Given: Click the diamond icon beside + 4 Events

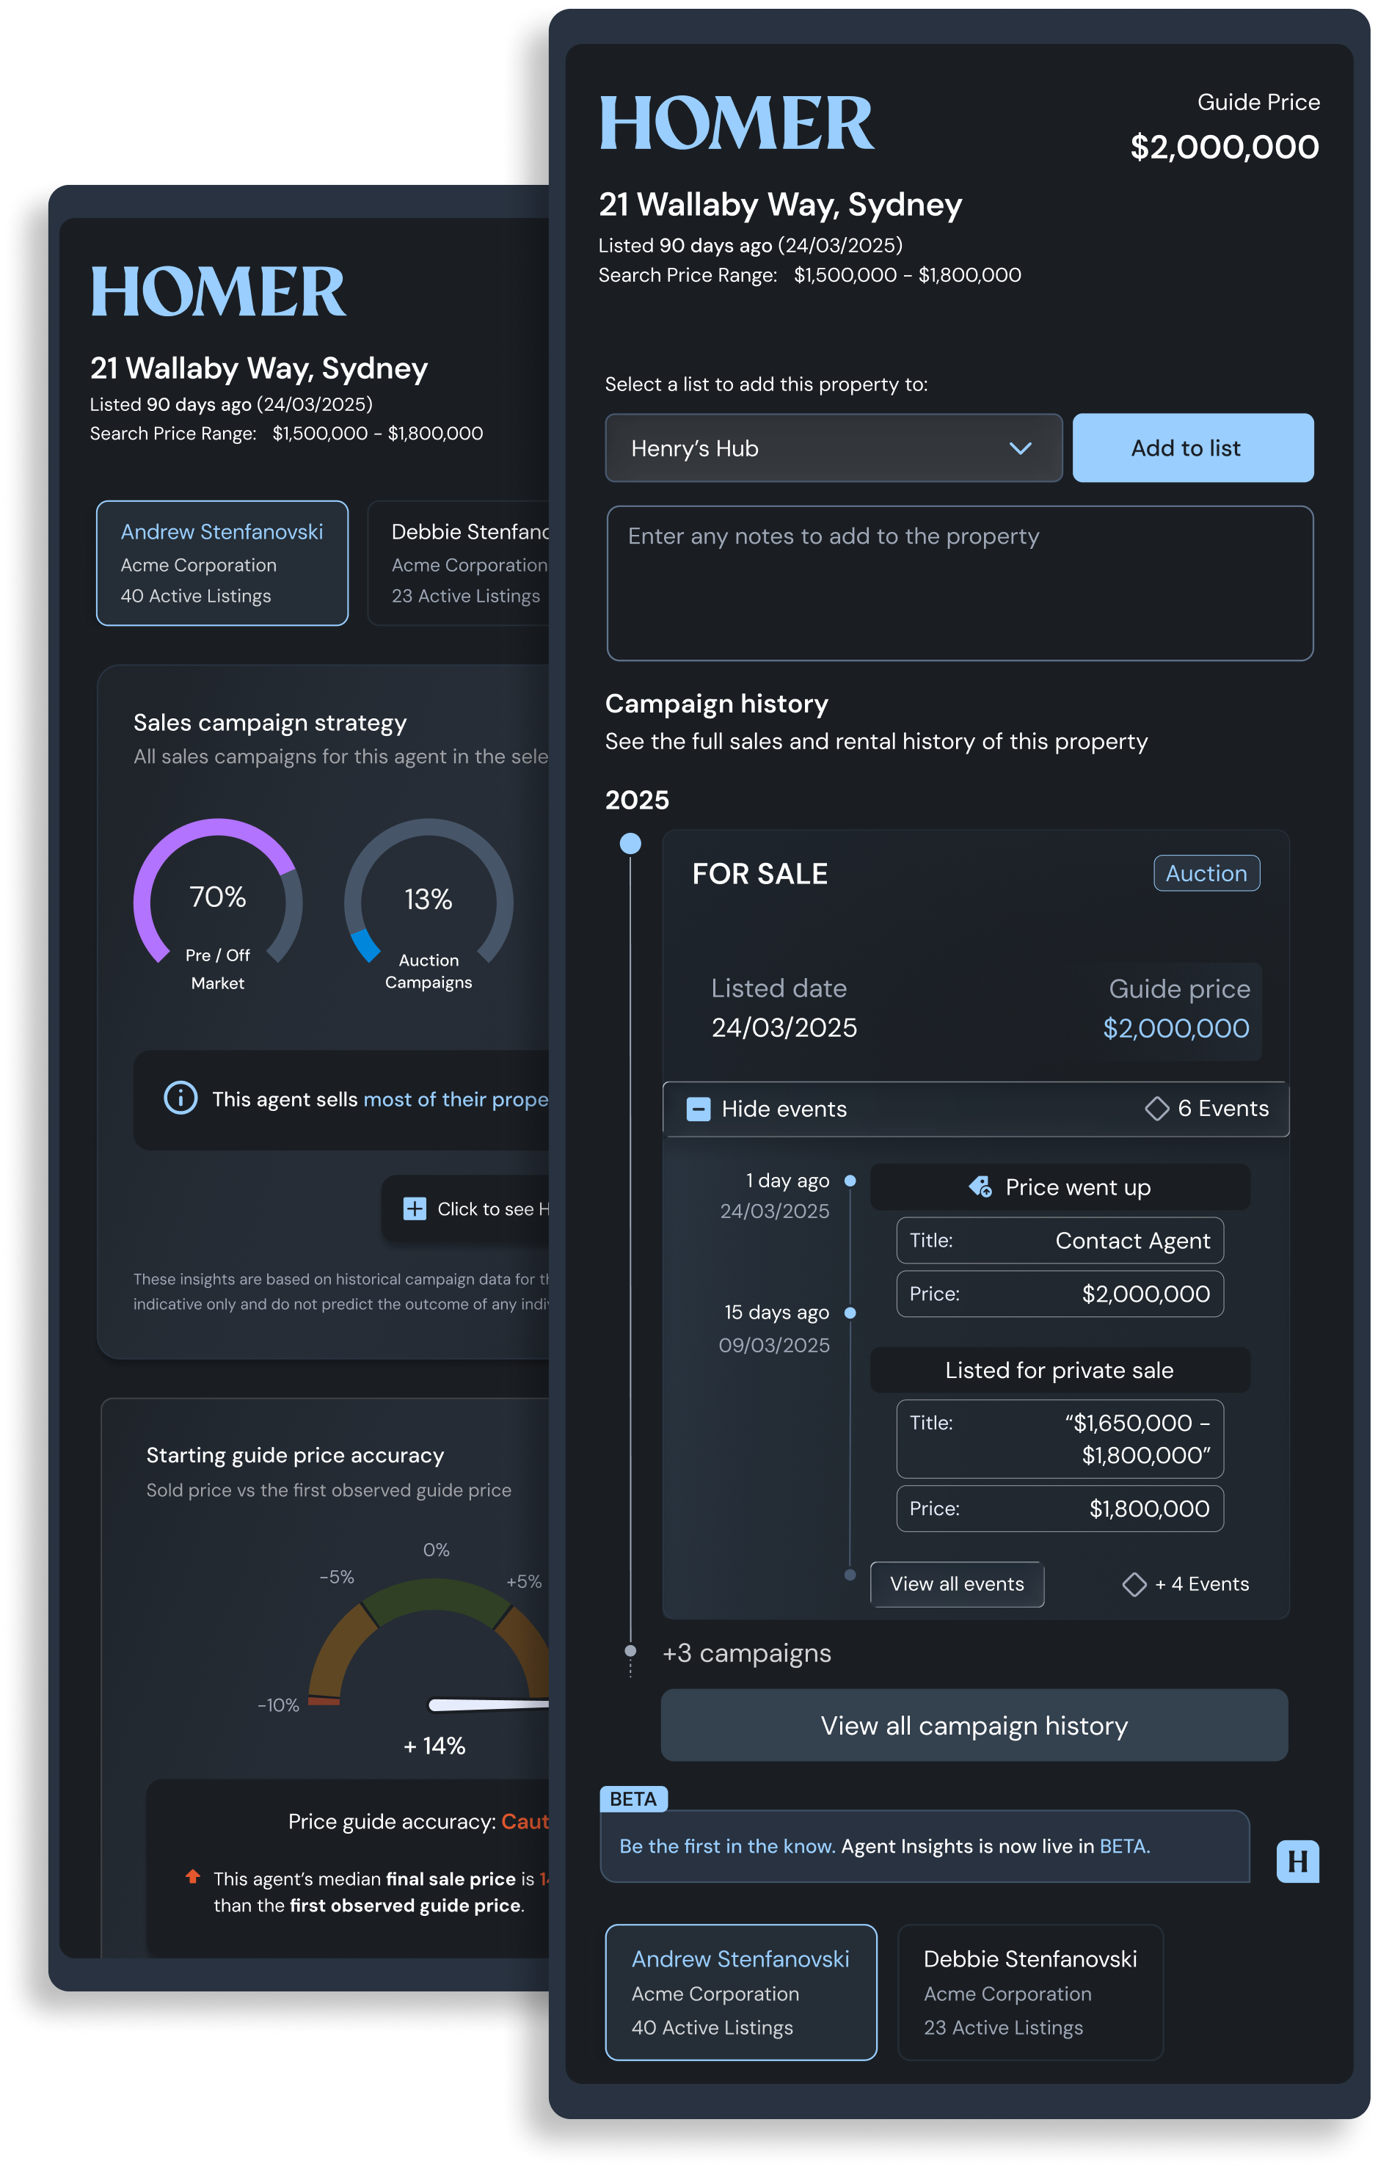Looking at the screenshot, I should point(1135,1583).
